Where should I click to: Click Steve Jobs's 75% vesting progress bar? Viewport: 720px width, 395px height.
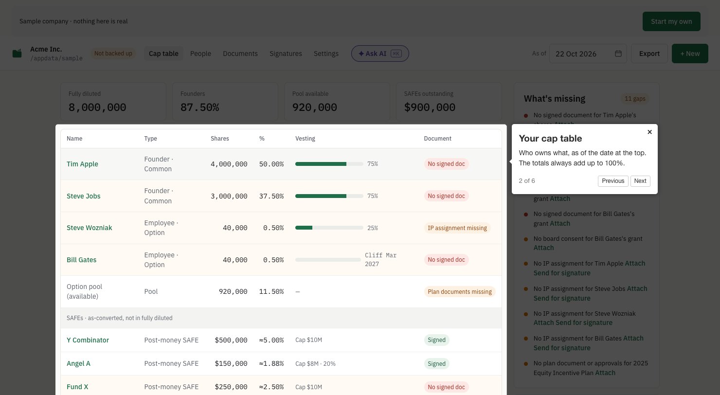click(329, 196)
